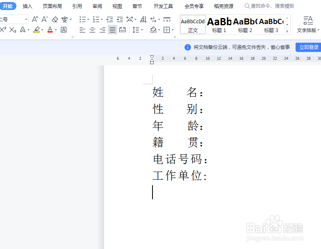Decrease font size with A- icon
The image size is (321, 249).
(x=45, y=19)
